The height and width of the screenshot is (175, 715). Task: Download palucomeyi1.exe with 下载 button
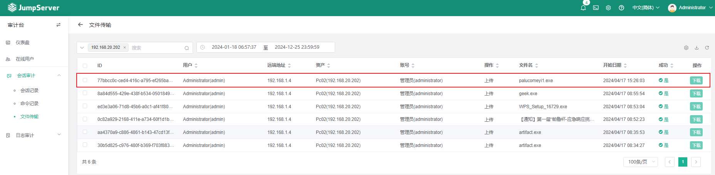coord(696,81)
